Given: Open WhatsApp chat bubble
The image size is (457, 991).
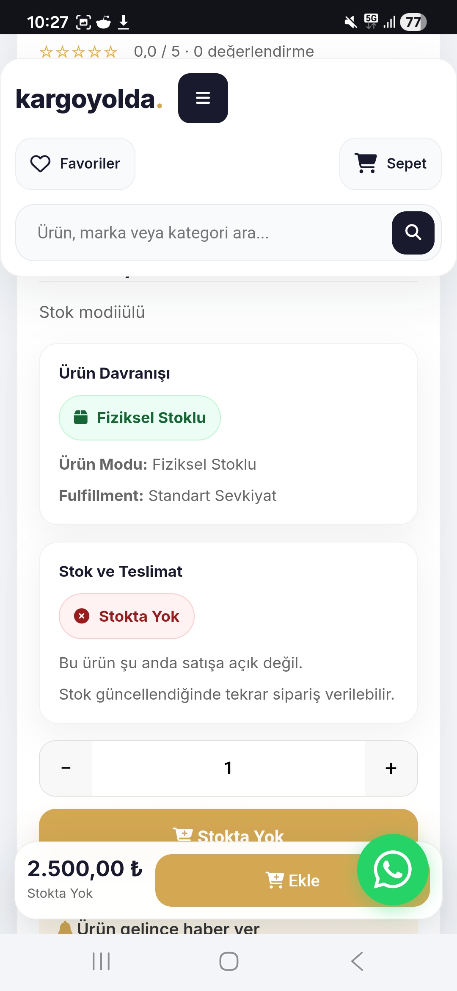Looking at the screenshot, I should pyautogui.click(x=393, y=869).
